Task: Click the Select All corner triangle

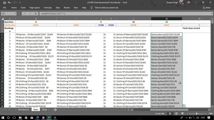Action: [x=2, y=19]
